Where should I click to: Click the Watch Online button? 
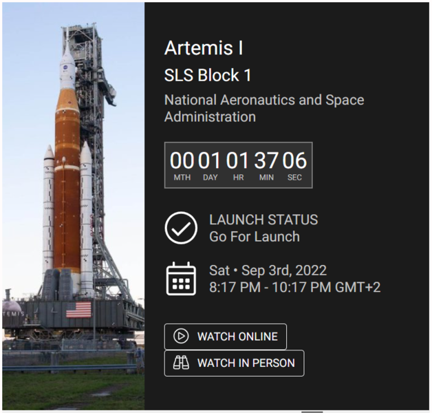click(x=225, y=337)
